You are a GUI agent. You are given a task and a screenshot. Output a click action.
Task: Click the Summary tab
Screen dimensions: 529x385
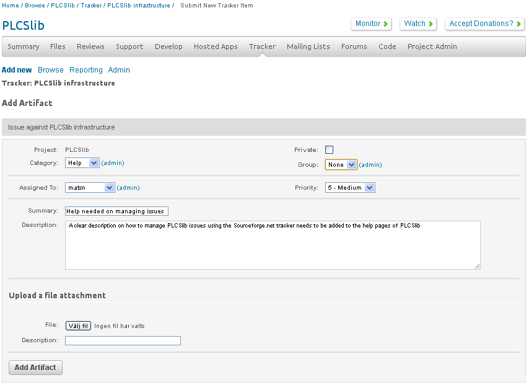click(x=24, y=46)
